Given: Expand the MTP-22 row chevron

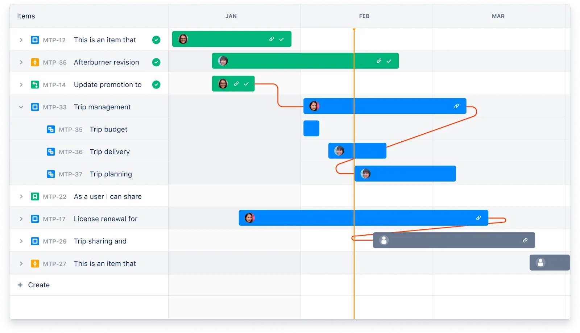Looking at the screenshot, I should (x=21, y=197).
